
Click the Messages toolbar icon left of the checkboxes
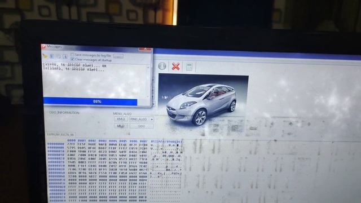[65, 56]
